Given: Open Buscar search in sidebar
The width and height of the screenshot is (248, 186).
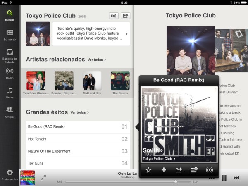Looking at the screenshot, I should (x=10, y=16).
